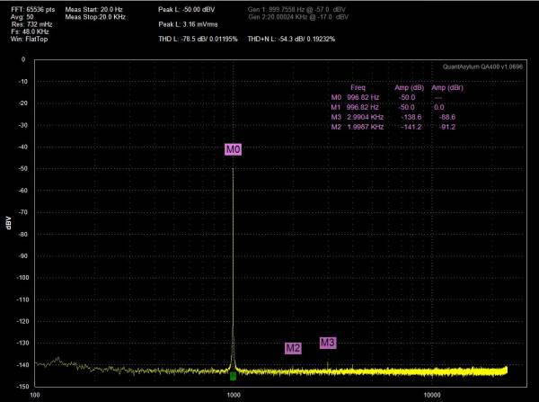Click the '-150' label on the y-axis
The width and height of the screenshot is (539, 402).
tap(23, 387)
